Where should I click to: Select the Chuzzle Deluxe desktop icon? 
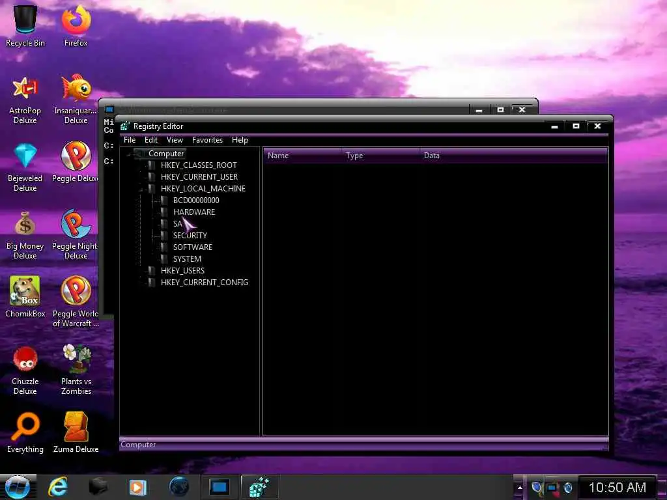point(25,370)
